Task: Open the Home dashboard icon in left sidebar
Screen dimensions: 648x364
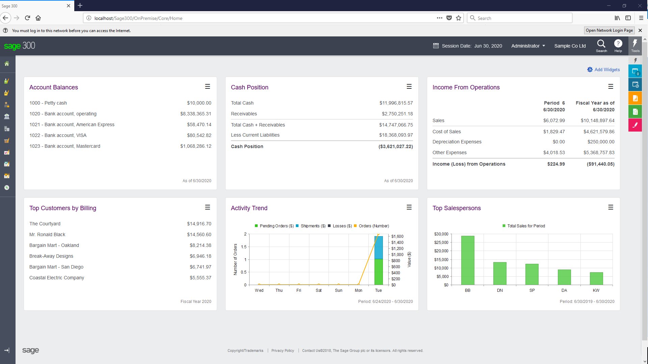Action: (x=7, y=63)
